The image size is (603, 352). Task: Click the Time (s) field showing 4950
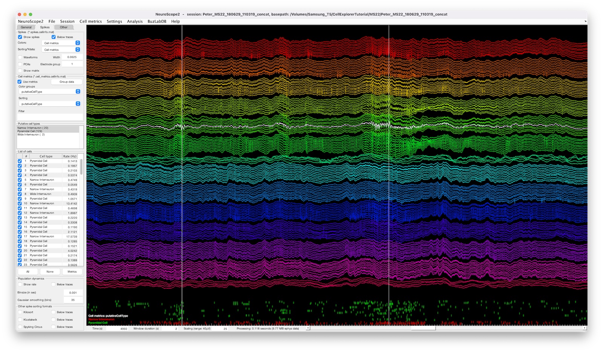pyautogui.click(x=118, y=329)
